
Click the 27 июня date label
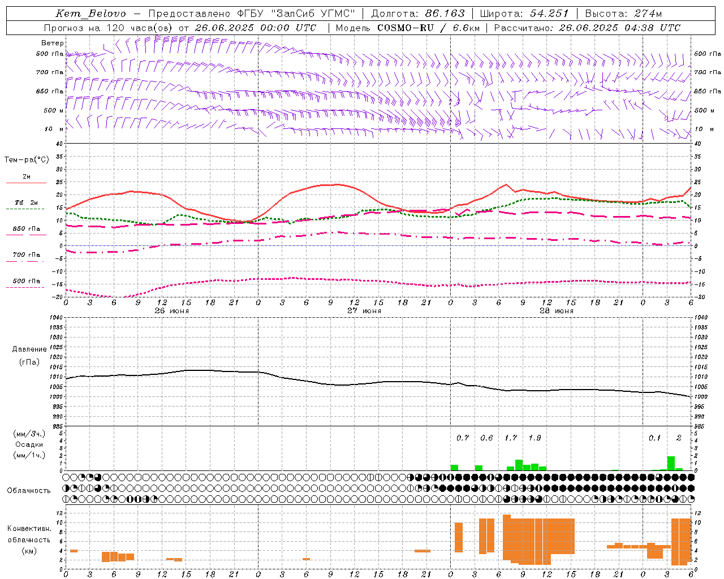point(364,310)
